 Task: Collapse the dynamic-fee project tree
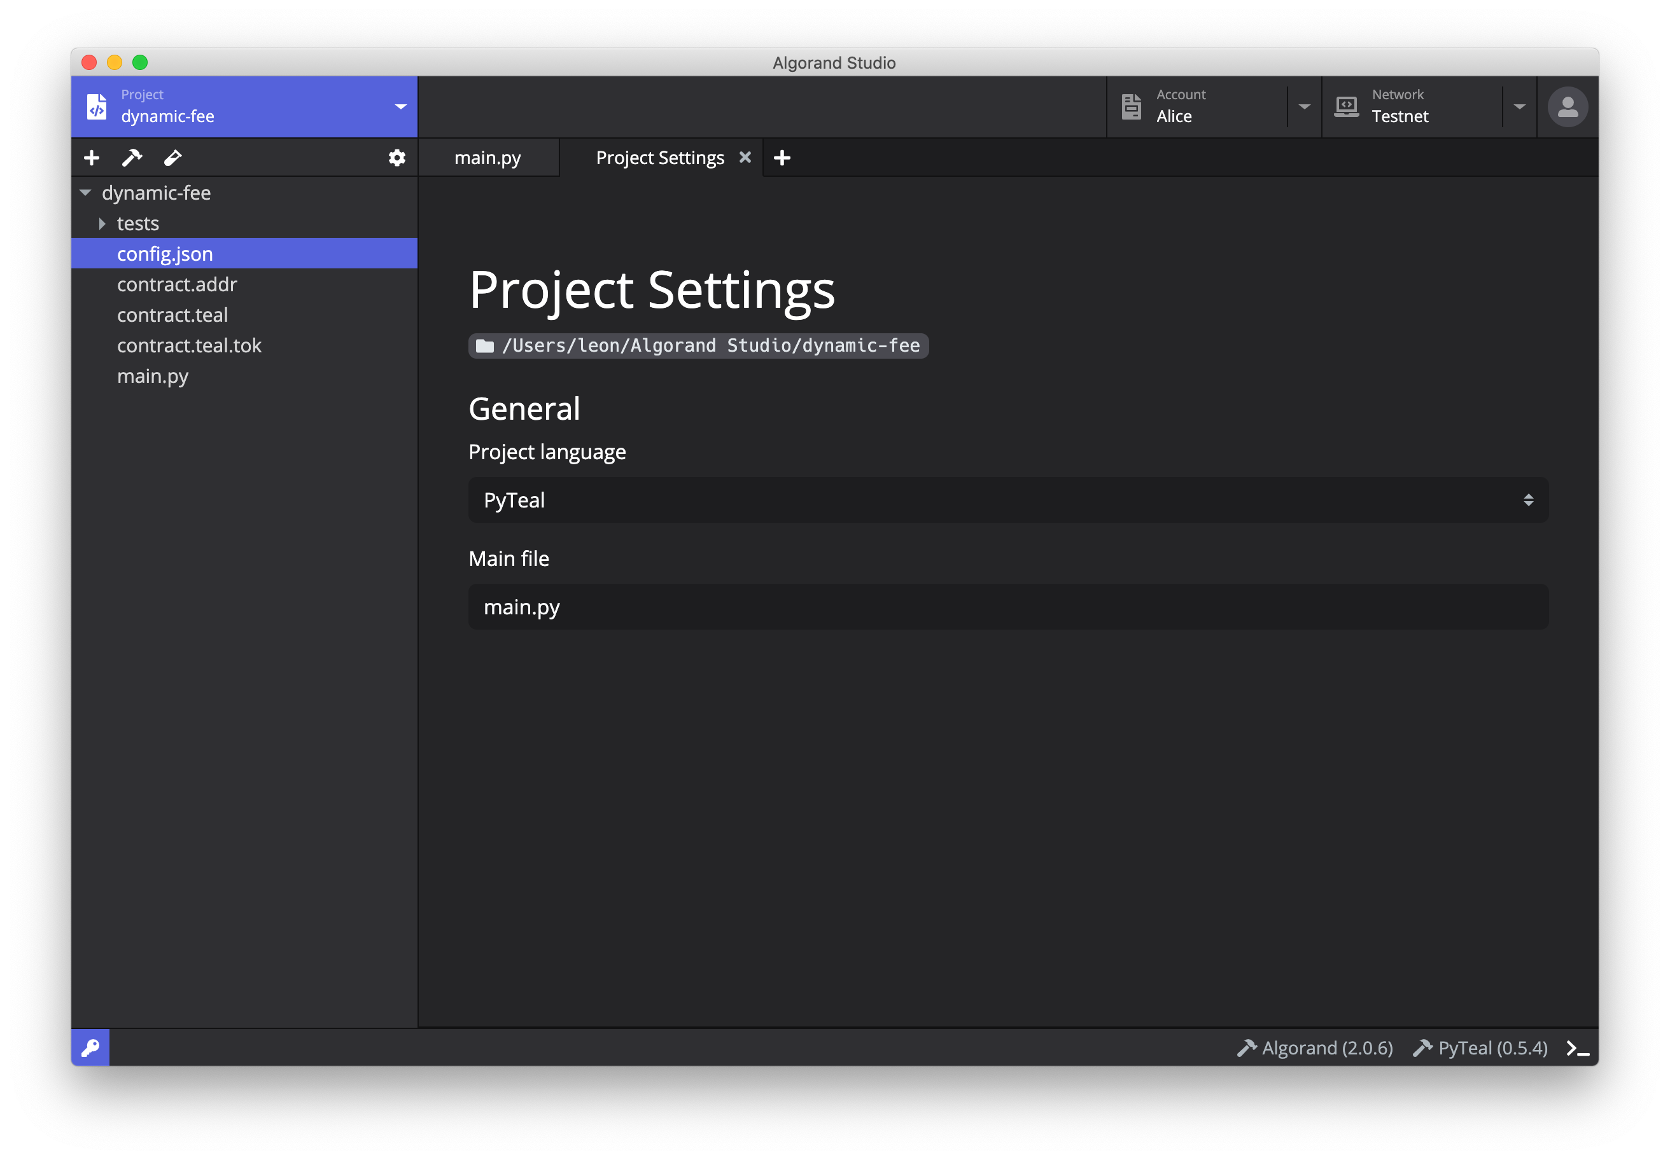(85, 193)
